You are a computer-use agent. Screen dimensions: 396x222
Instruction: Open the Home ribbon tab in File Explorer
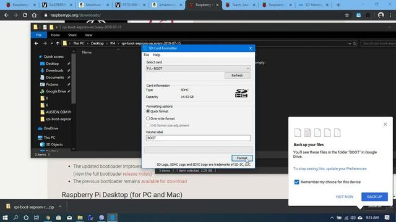click(x=55, y=35)
